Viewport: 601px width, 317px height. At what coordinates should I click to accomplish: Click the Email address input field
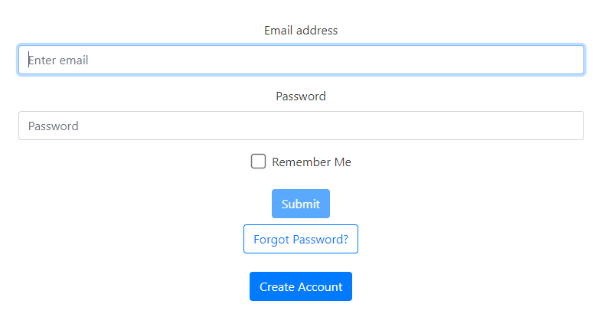click(x=301, y=60)
